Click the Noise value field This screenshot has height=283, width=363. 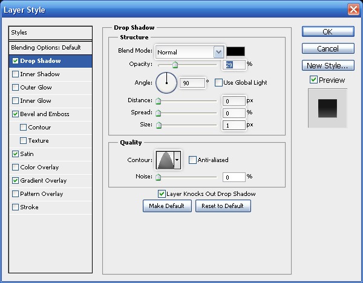(x=234, y=177)
